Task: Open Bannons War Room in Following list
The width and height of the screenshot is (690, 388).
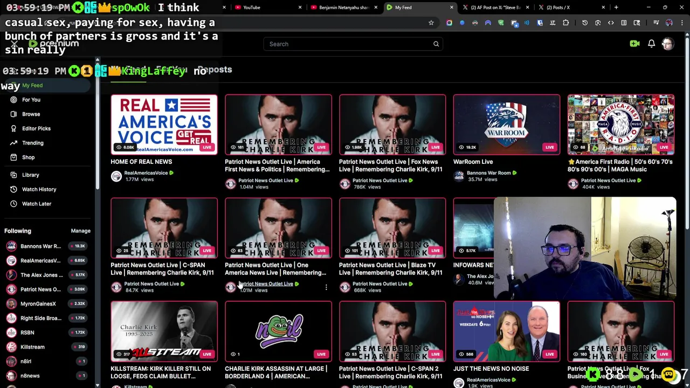Action: coord(47,246)
